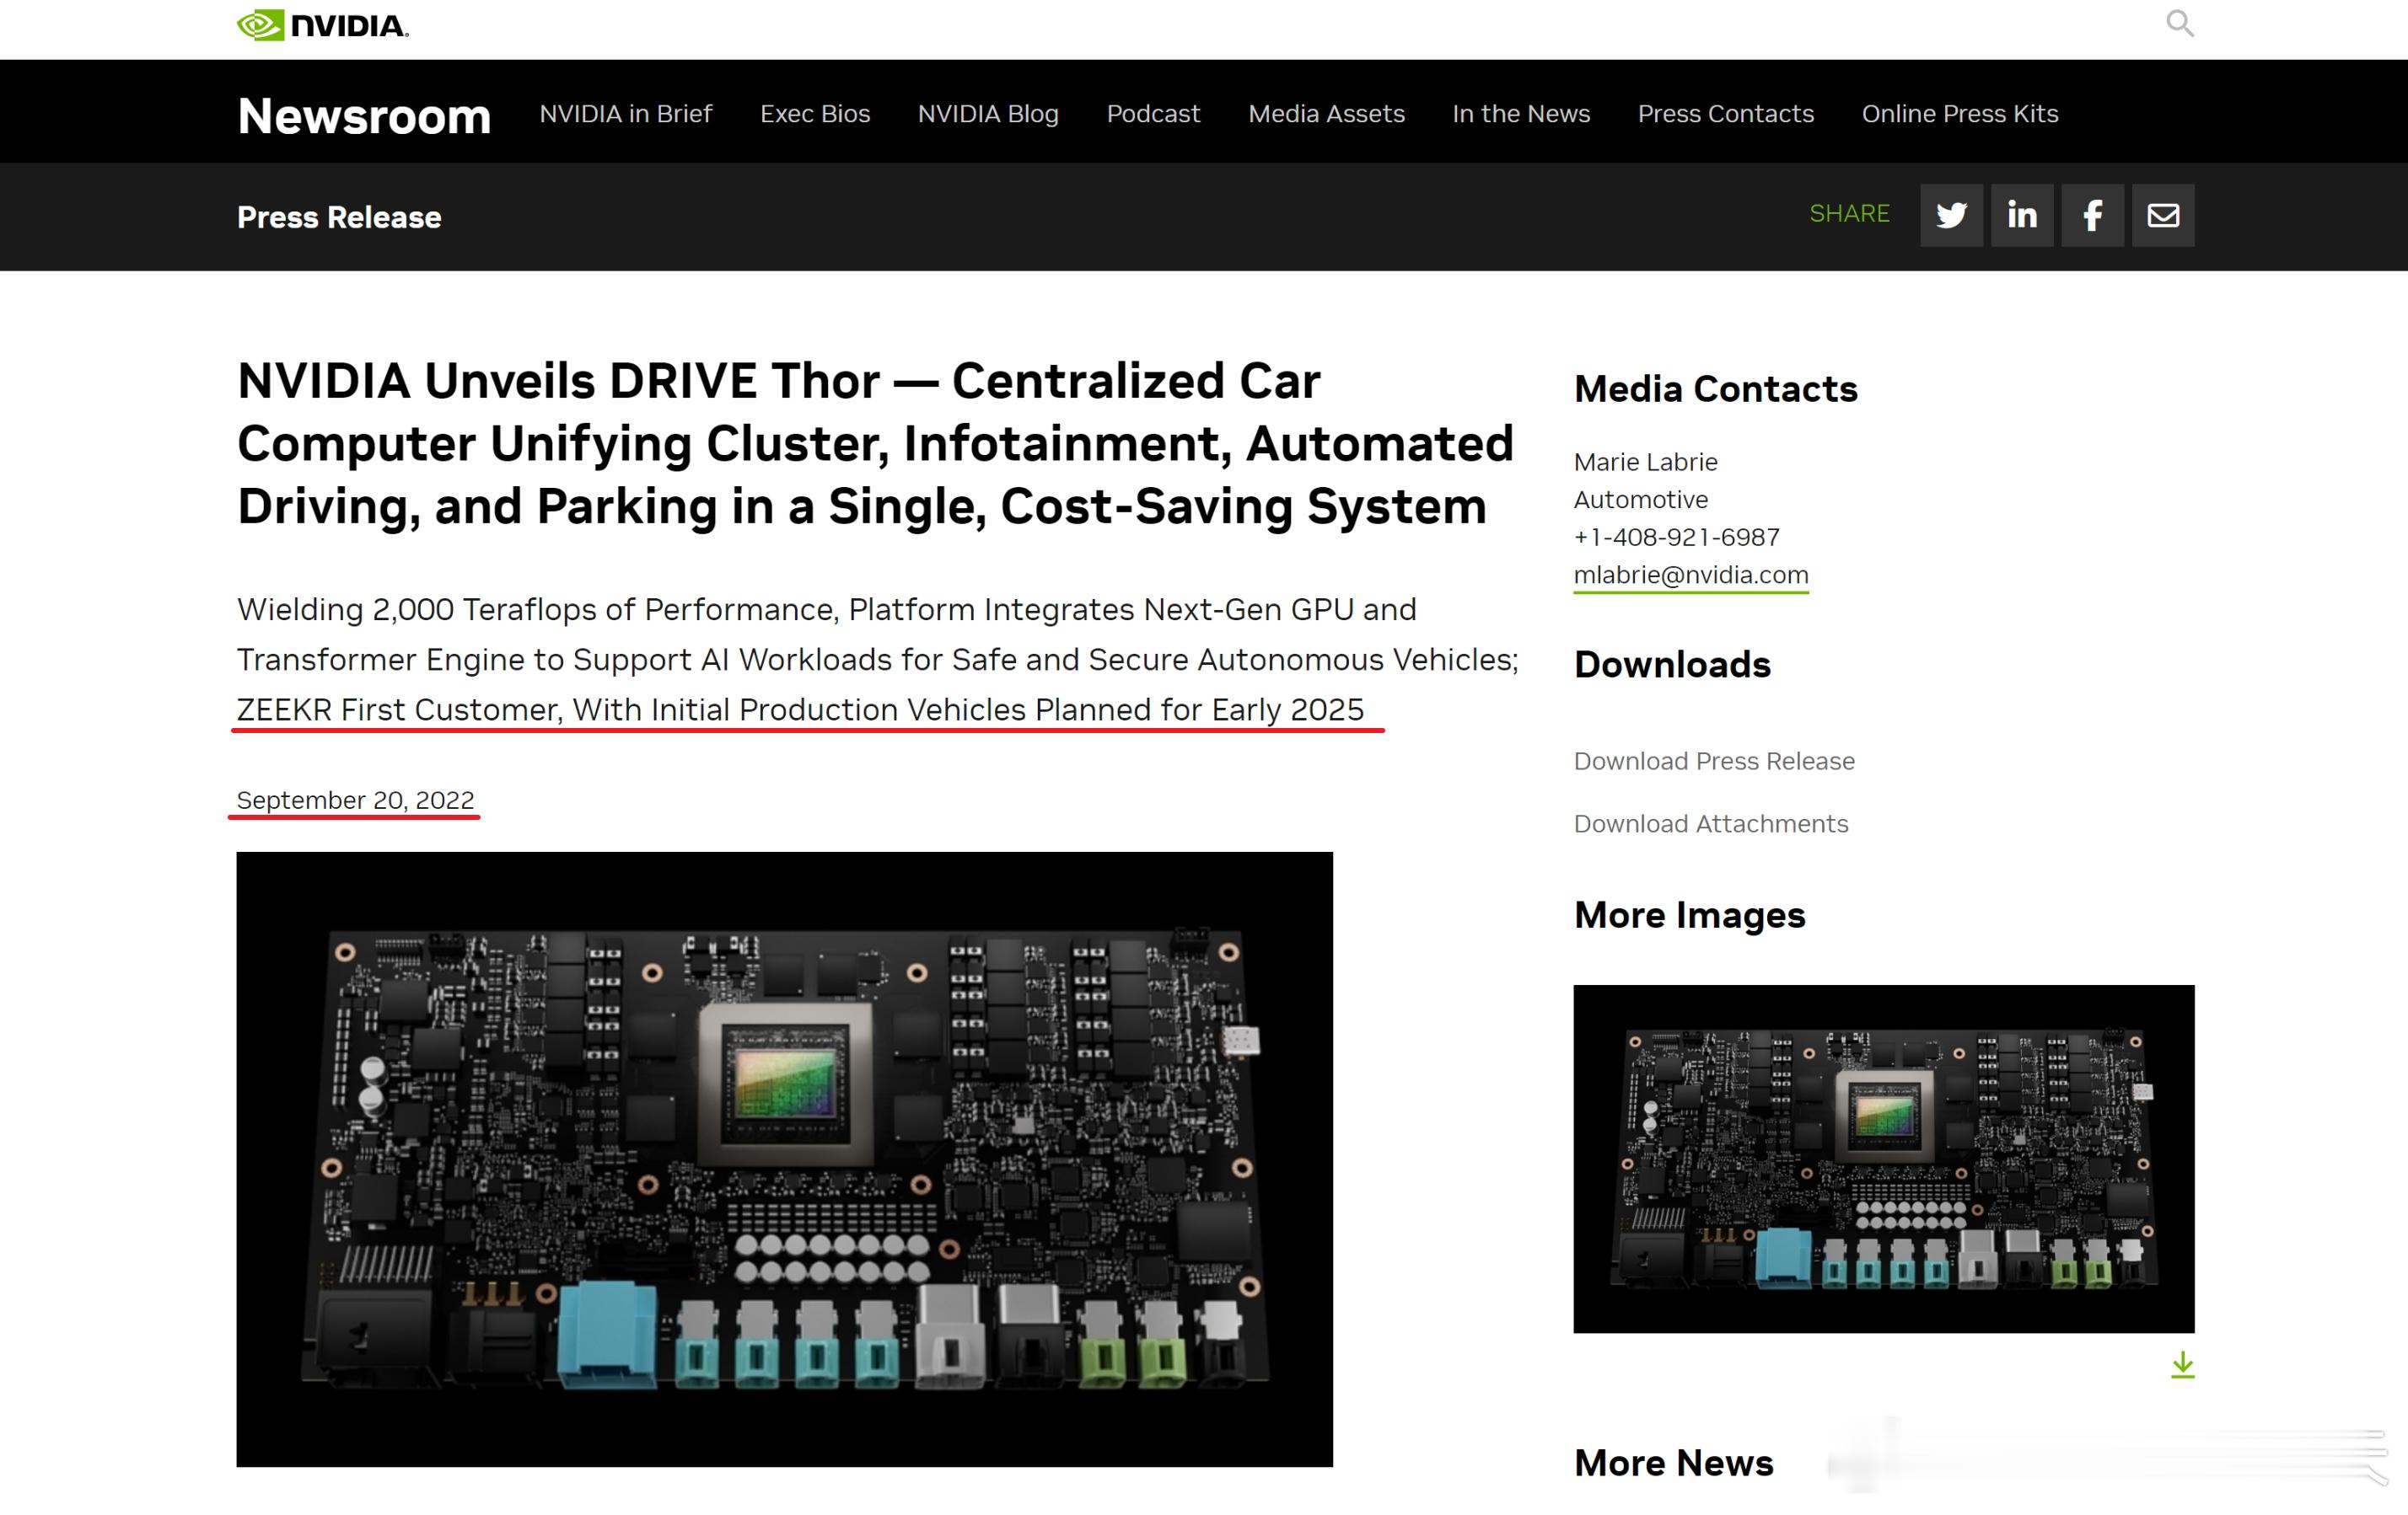Open the More Images thumbnail
This screenshot has width=2408, height=1515.
[1884, 1159]
